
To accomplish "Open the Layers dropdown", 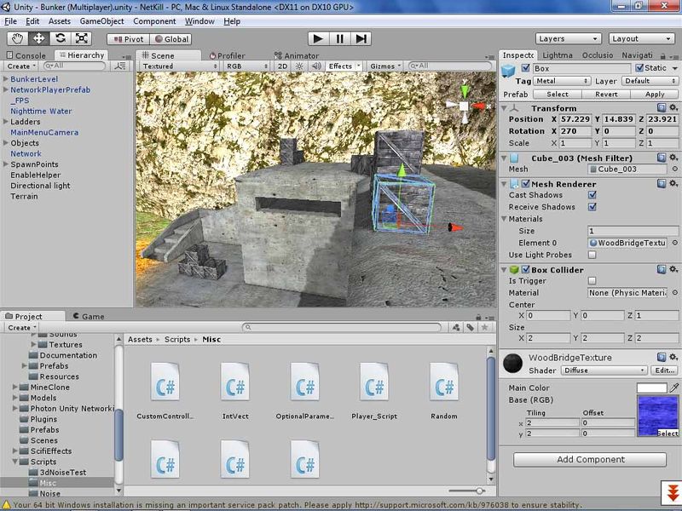I will (568, 38).
